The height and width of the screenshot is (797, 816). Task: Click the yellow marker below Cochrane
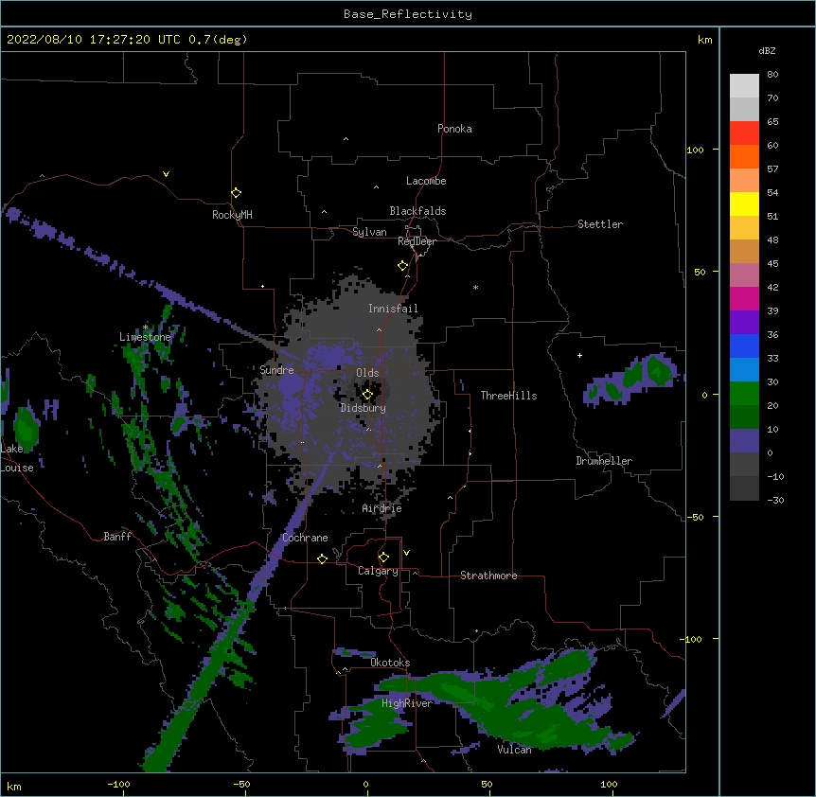pyautogui.click(x=322, y=558)
